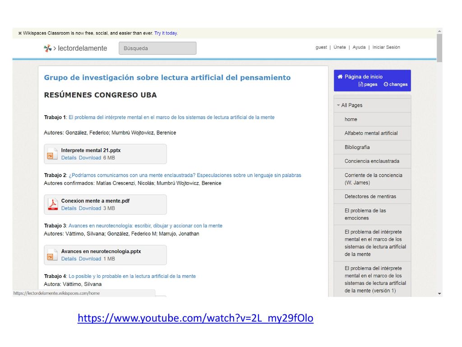Click Autora: Váttimo, Silvana text
462x347 pixels.
click(x=73, y=284)
